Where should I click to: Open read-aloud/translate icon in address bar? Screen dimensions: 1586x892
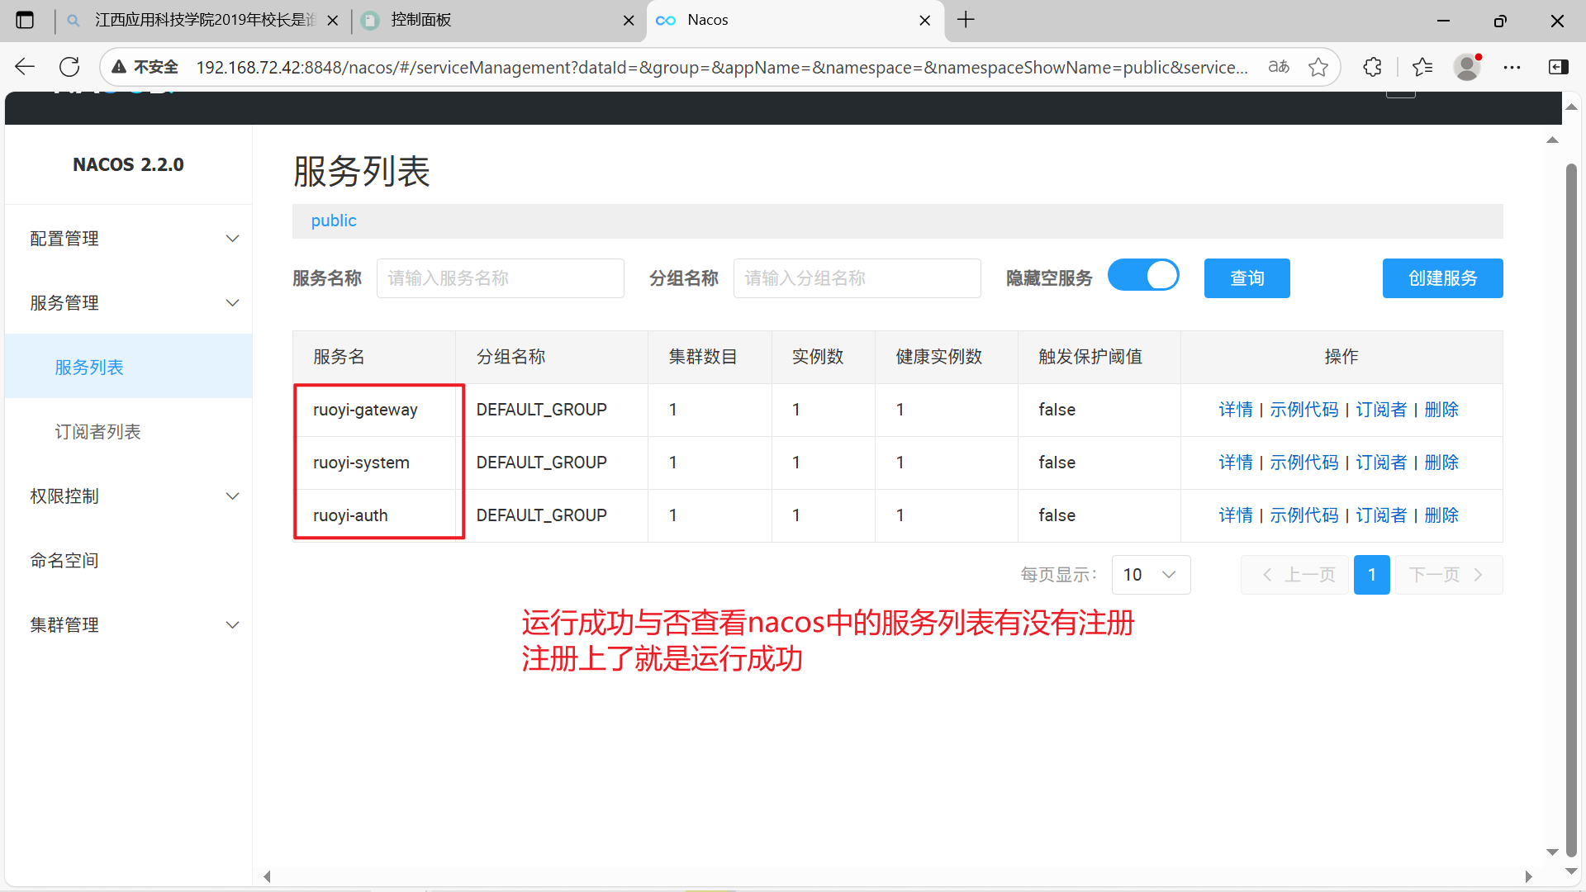[x=1279, y=67]
